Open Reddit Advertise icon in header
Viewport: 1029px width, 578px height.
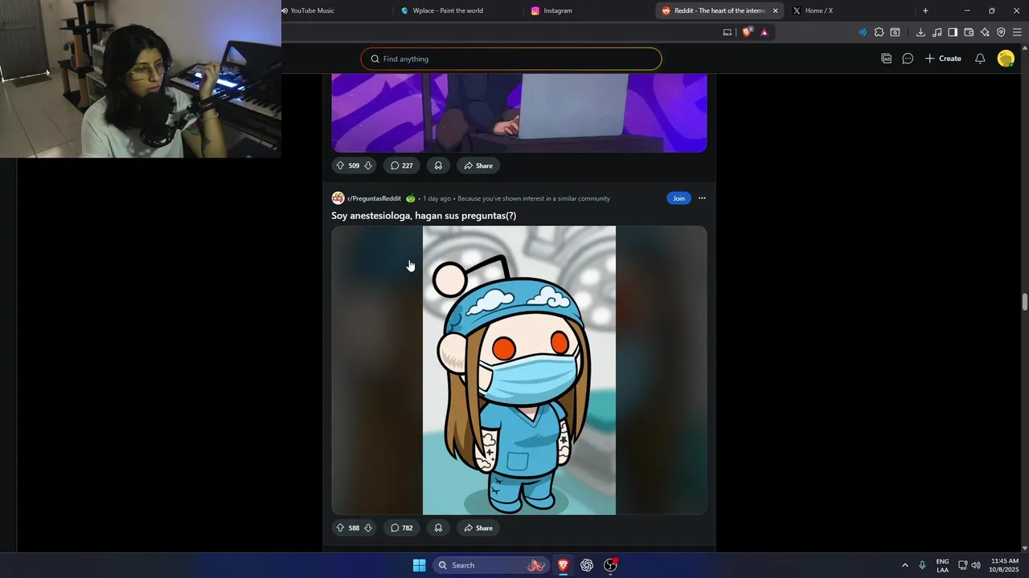pos(887,59)
